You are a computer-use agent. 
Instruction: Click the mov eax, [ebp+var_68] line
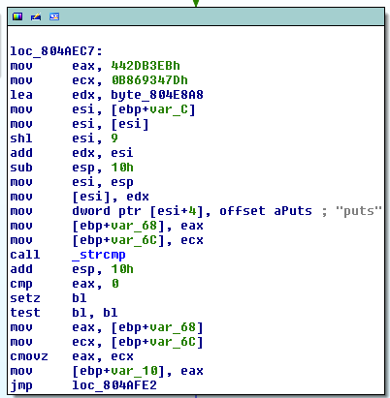coord(107,327)
